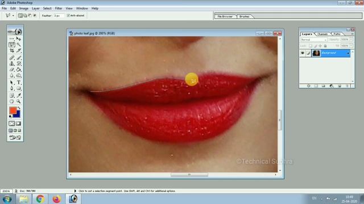Select the Move tool

(19, 39)
